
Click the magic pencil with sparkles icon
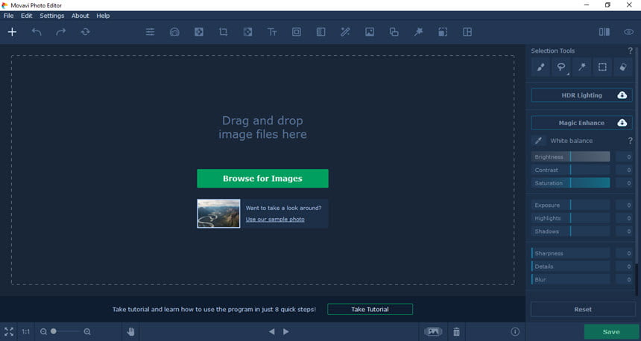[345, 32]
